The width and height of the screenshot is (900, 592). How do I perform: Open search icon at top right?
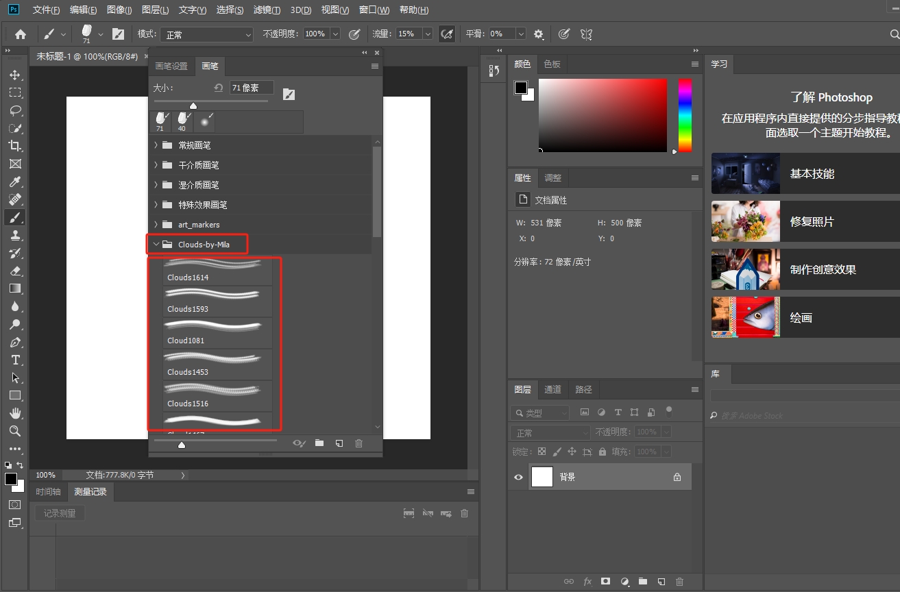(x=895, y=34)
